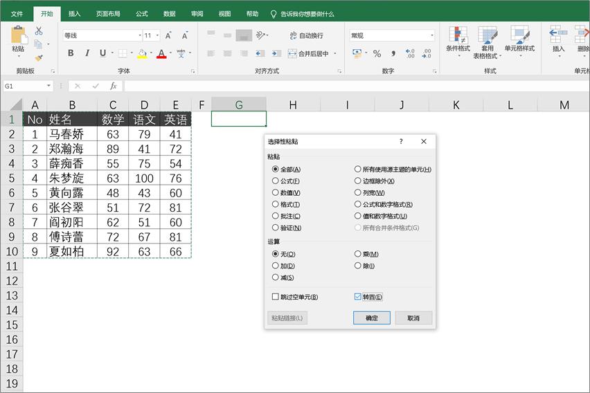Screen dimensions: 590x393
Task: Select the 乘(M) operation radio button
Action: (x=358, y=254)
